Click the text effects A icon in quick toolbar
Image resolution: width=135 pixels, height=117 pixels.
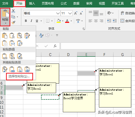(41, 35)
